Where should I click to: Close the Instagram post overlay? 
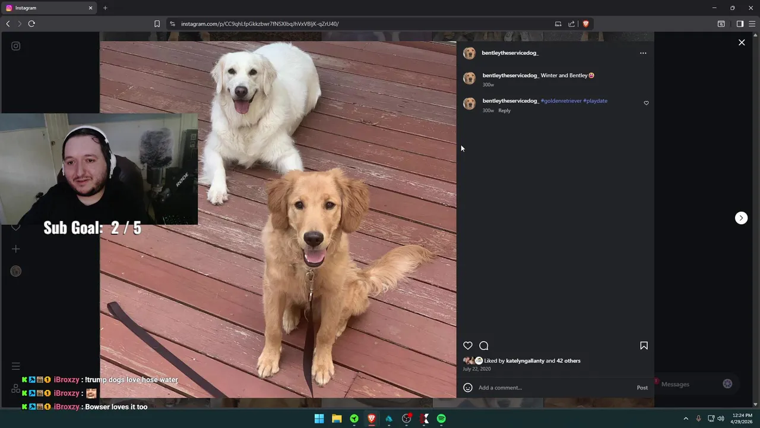tap(742, 42)
